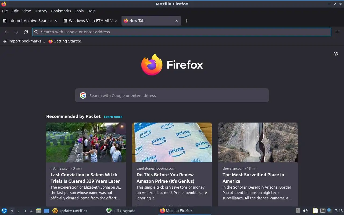Open Do This Before You Renew headline

coord(165,178)
